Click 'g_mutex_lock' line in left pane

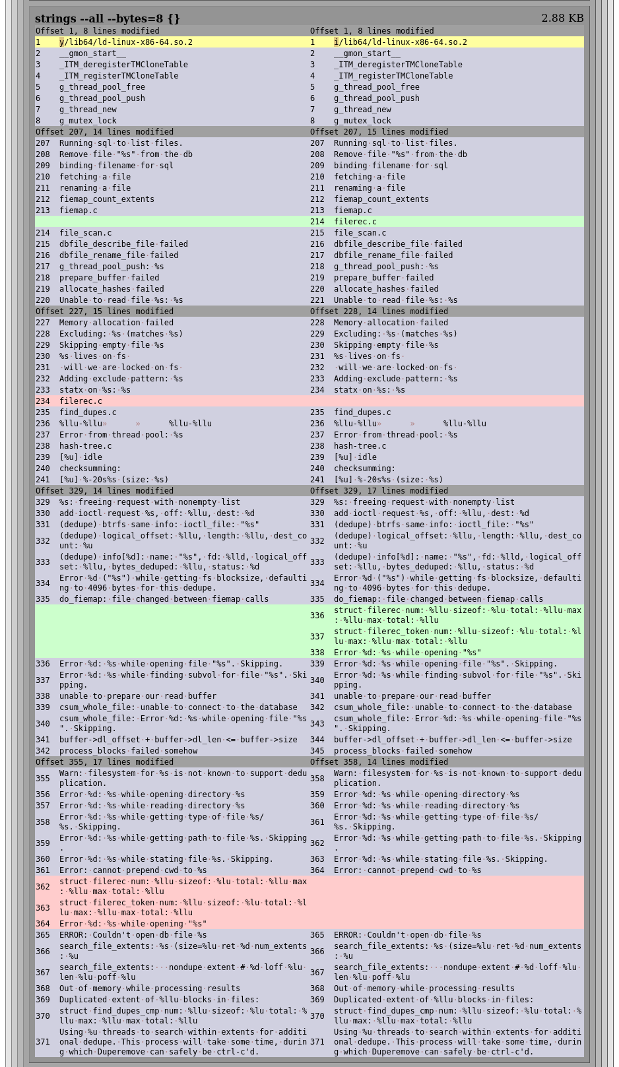coord(88,121)
